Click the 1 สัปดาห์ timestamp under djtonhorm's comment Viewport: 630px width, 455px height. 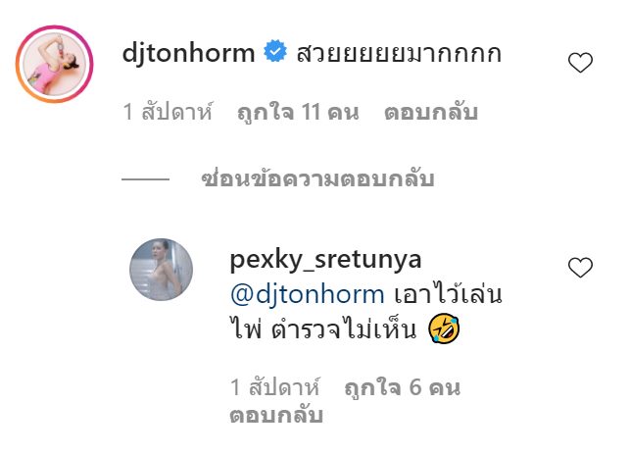pyautogui.click(x=168, y=112)
